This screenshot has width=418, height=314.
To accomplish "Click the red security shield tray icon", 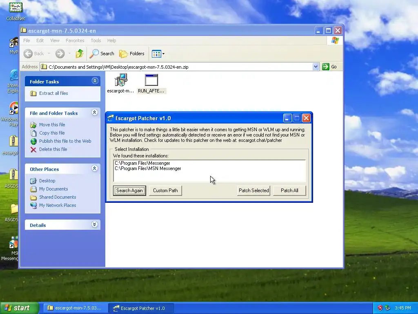I will (380, 308).
